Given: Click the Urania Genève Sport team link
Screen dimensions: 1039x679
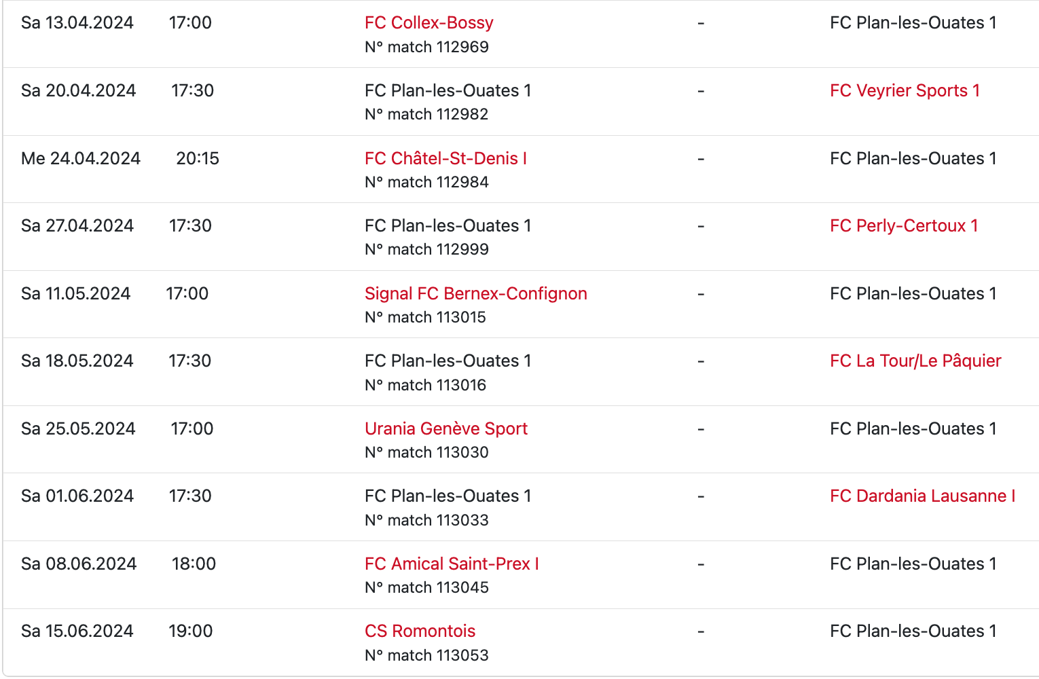Looking at the screenshot, I should [445, 429].
